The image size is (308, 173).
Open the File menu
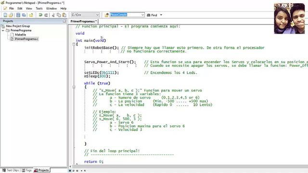[12, 9]
